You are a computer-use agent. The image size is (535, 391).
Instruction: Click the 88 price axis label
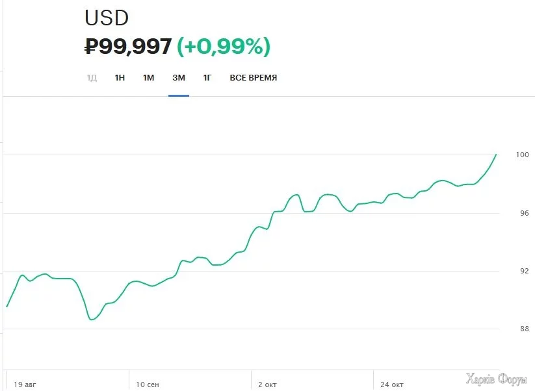(524, 329)
